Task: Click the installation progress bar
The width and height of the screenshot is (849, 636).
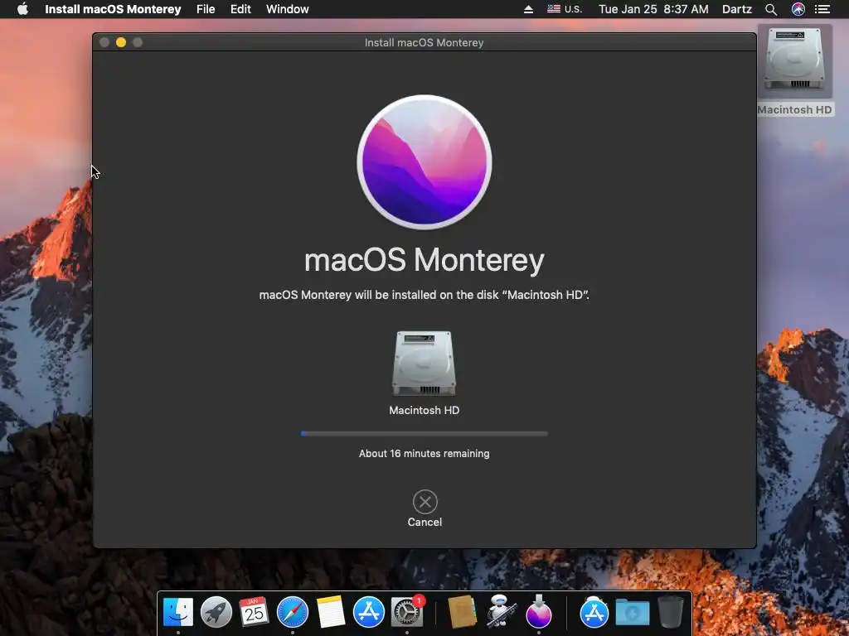Action: coord(424,434)
